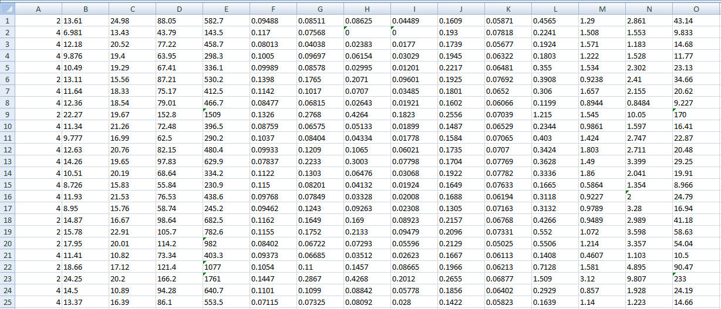The height and width of the screenshot is (309, 721).
Task: Select cell containing 233
Action: pyautogui.click(x=696, y=279)
